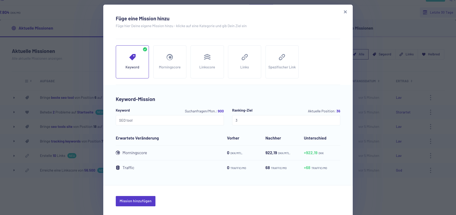This screenshot has height=215, width=456.
Task: Expand the Linkscore von 56.500 mission row
Action: click(x=14, y=170)
